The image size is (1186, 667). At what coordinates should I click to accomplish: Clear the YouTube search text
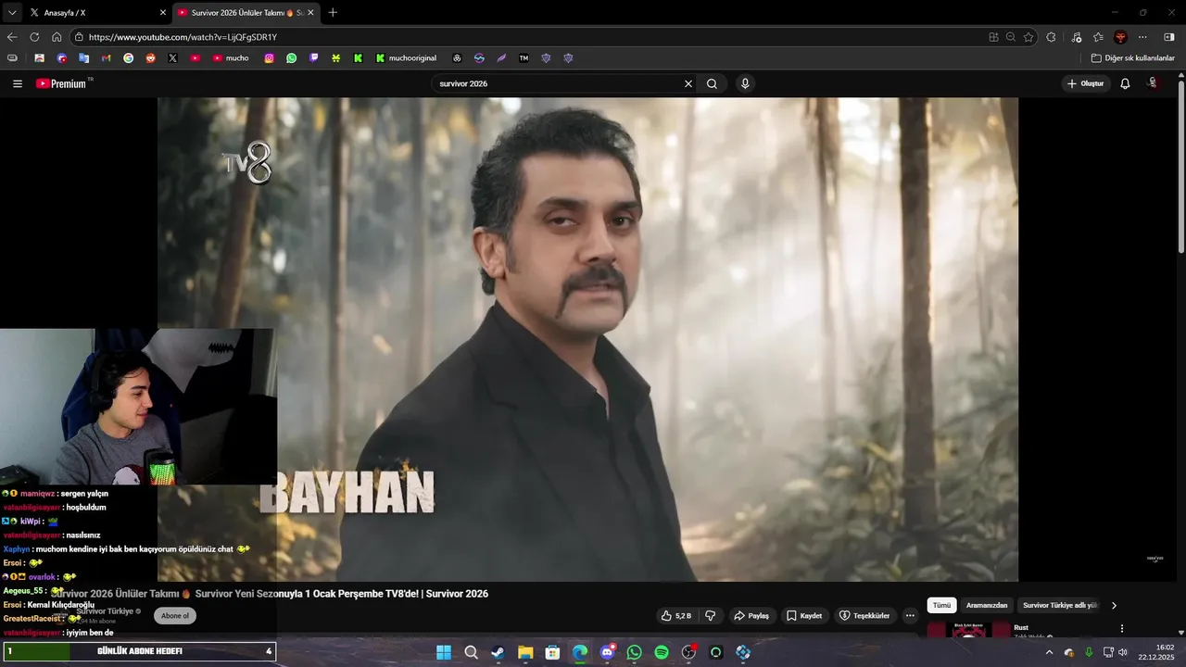pyautogui.click(x=688, y=83)
